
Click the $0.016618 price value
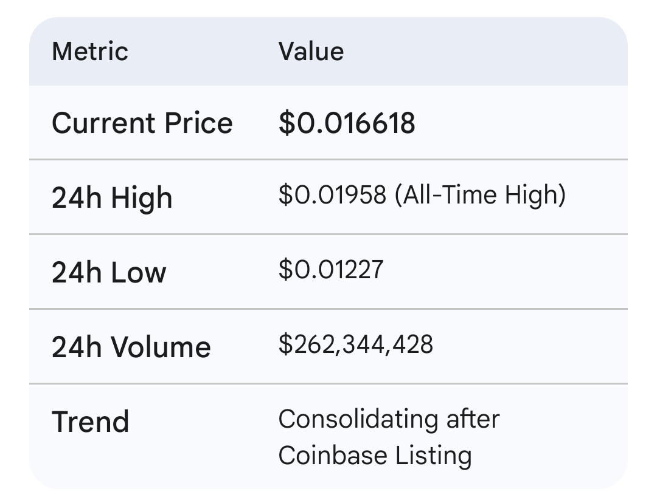[x=347, y=123]
